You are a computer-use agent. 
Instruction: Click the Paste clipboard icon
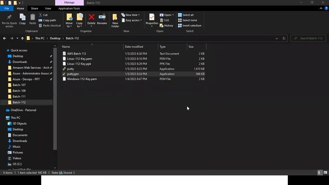(32, 20)
